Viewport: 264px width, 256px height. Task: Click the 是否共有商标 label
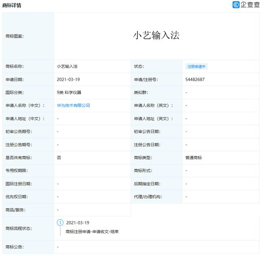click(19, 157)
